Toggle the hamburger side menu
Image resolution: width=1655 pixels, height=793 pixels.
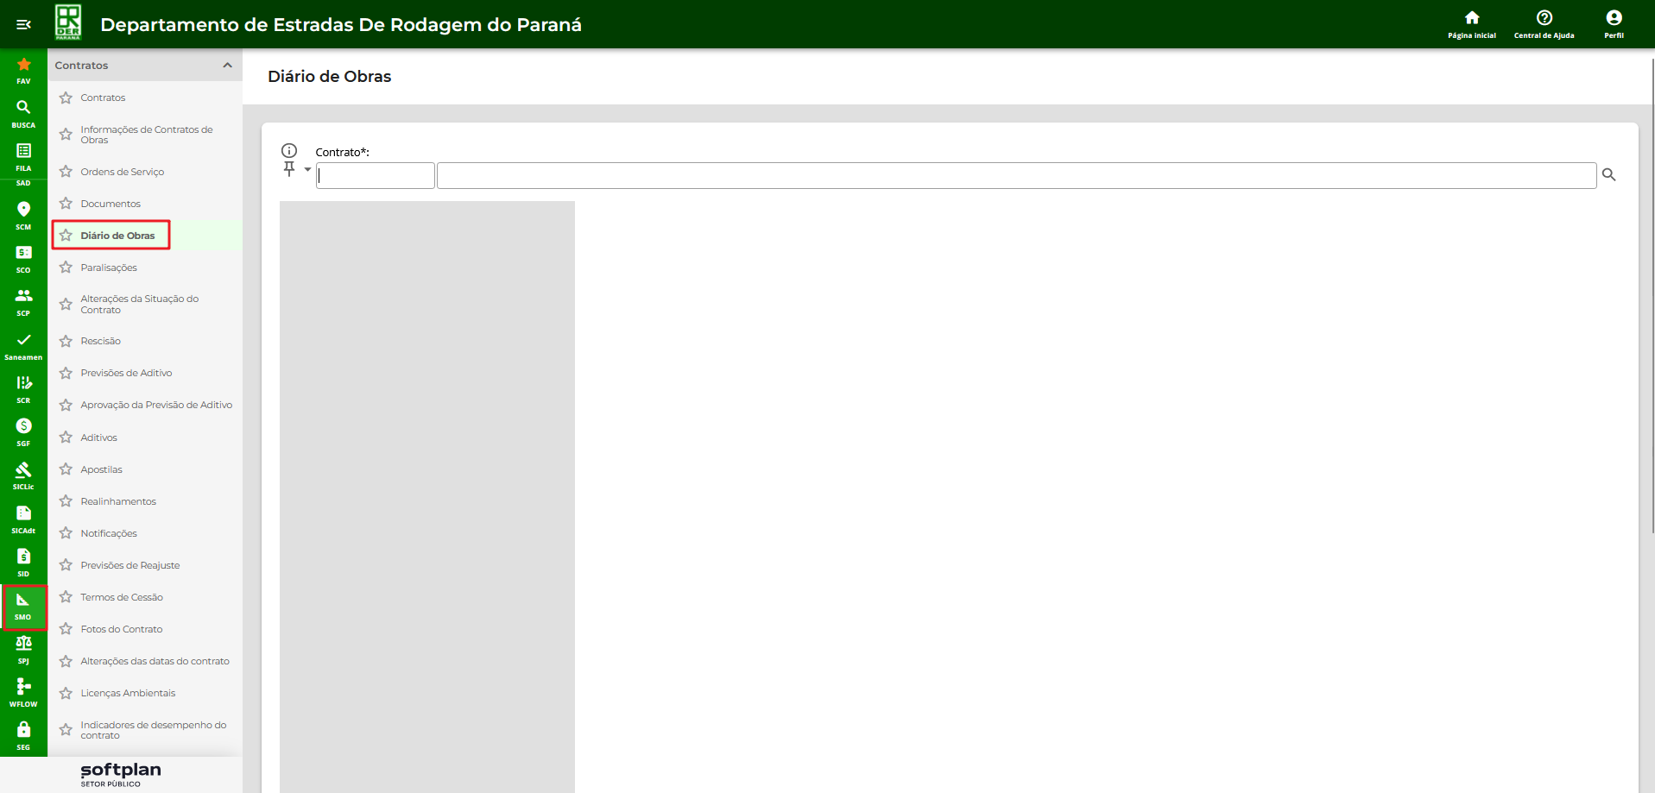click(x=23, y=24)
